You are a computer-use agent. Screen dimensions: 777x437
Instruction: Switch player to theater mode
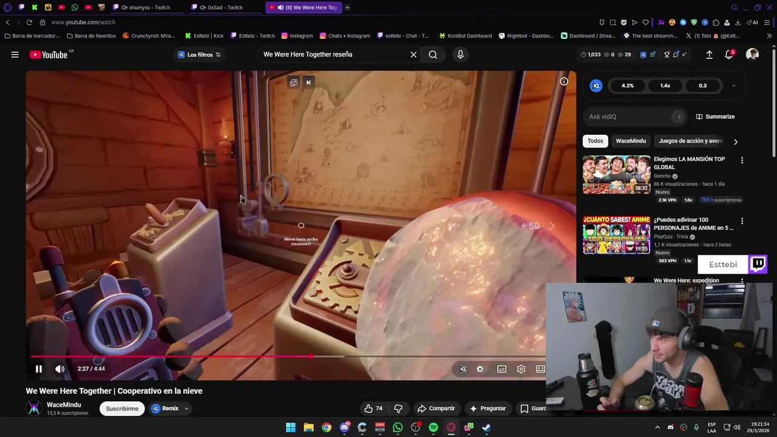540,369
